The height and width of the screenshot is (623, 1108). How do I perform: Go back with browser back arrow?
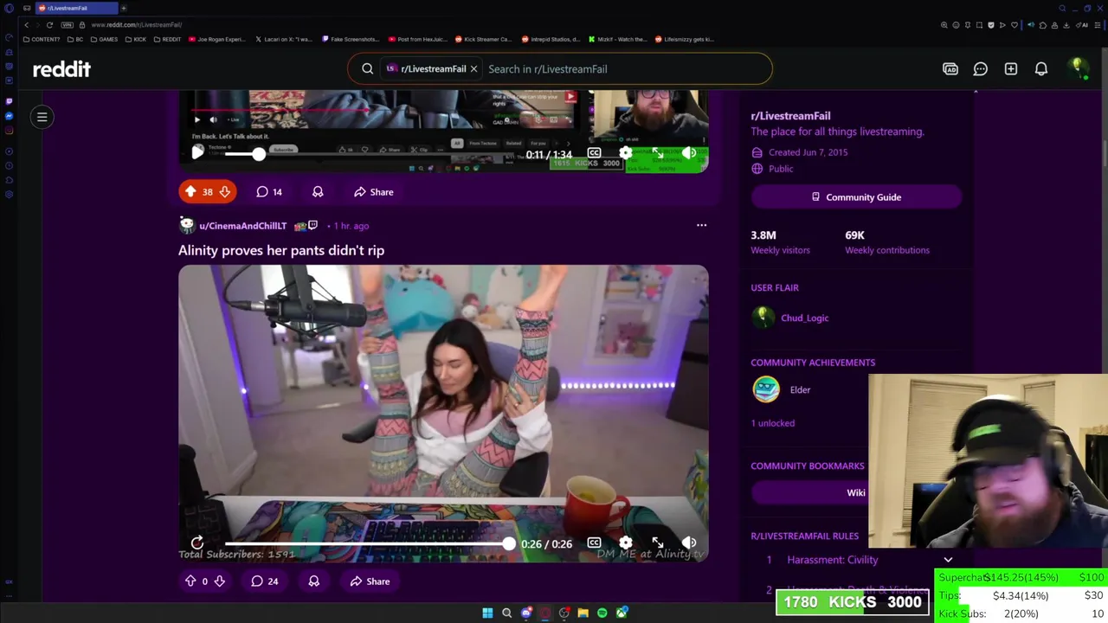click(26, 25)
